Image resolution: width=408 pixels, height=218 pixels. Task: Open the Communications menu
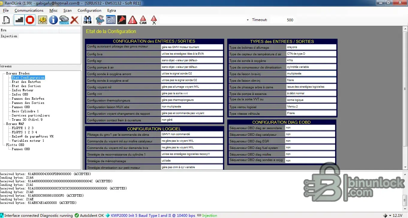[x=29, y=11]
